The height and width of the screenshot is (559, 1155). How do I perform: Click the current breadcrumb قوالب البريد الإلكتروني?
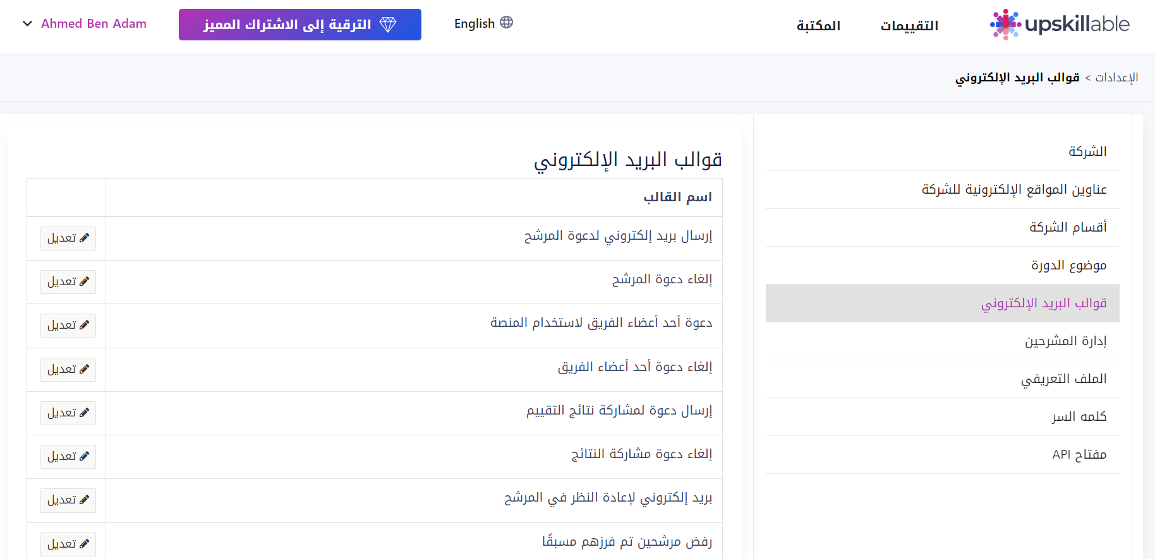click(x=1017, y=77)
